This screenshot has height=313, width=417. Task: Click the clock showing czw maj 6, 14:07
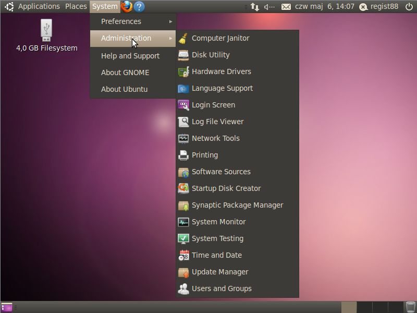324,6
